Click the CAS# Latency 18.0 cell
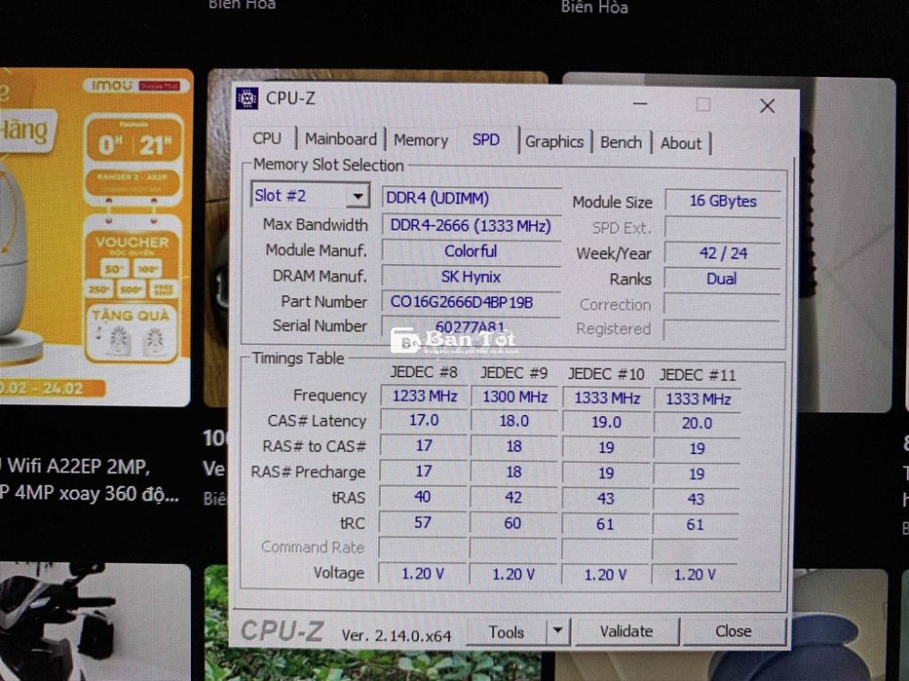The height and width of the screenshot is (681, 909). click(514, 421)
